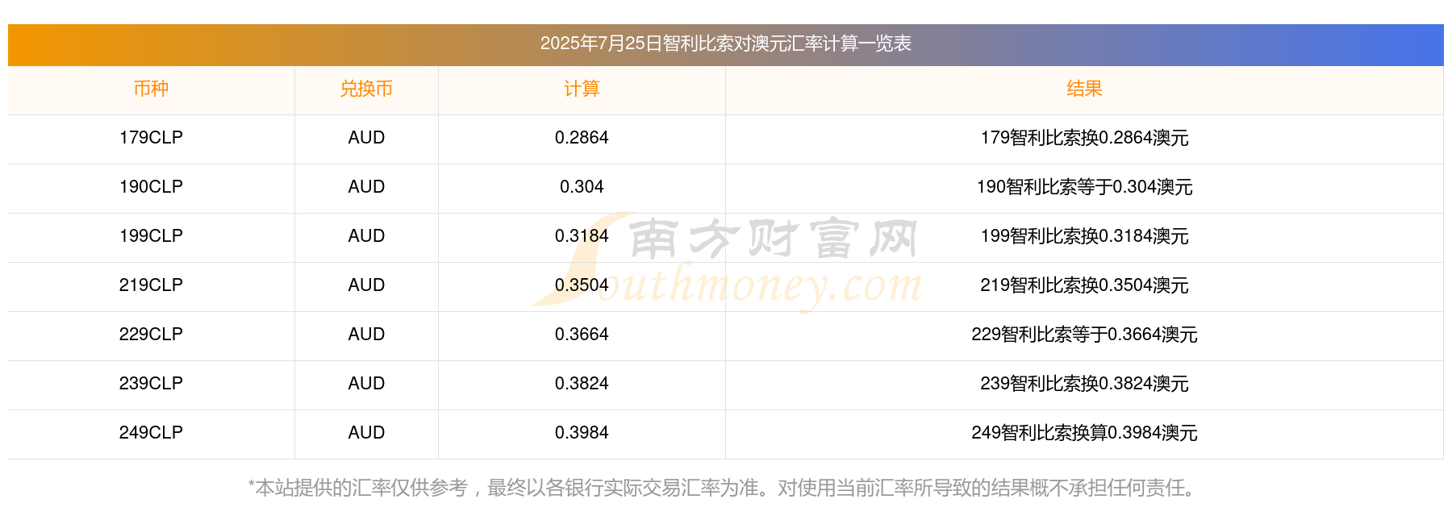Click the '计算' column header
The width and height of the screenshot is (1452, 524).
[582, 89]
